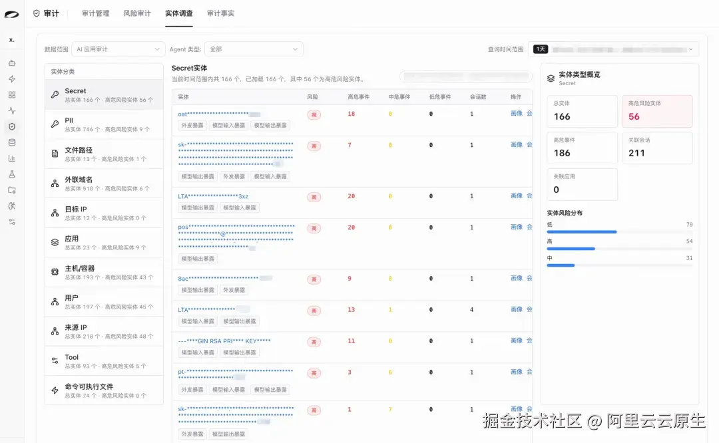Click the 外发暴露 tag under oat*** entity
Screen dimensions: 719x443
coord(192,125)
